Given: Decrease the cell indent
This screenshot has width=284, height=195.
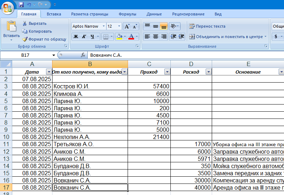Looking at the screenshot, I should (173, 36).
